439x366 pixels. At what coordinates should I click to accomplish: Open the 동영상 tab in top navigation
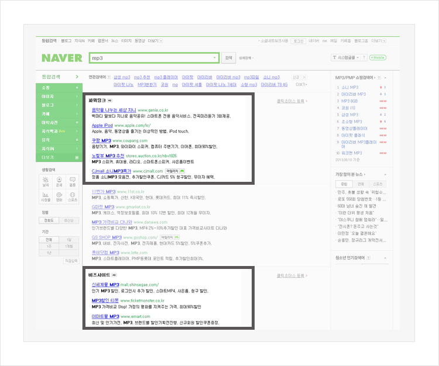pos(140,41)
